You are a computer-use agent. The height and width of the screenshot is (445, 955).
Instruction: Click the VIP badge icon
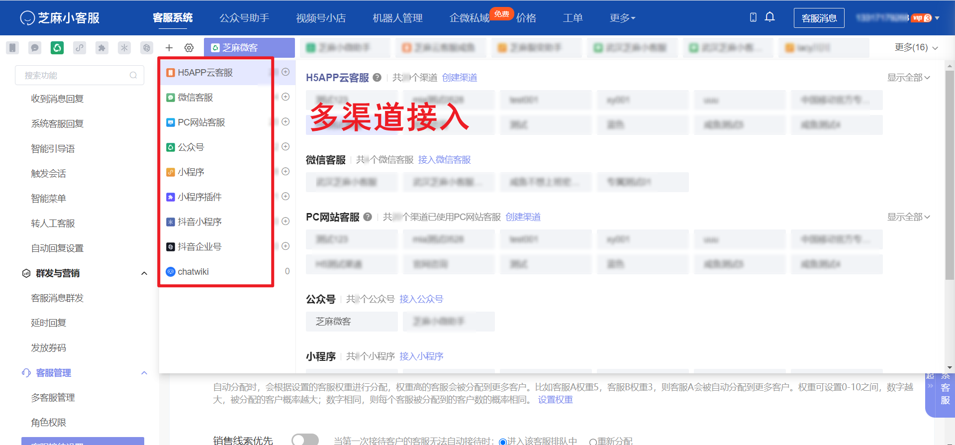click(x=922, y=18)
